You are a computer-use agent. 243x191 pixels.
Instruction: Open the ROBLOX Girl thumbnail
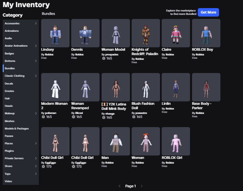point(176,141)
